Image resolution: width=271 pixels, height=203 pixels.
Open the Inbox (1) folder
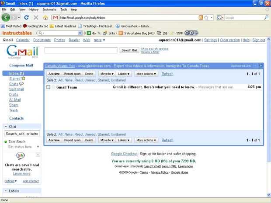17,73
